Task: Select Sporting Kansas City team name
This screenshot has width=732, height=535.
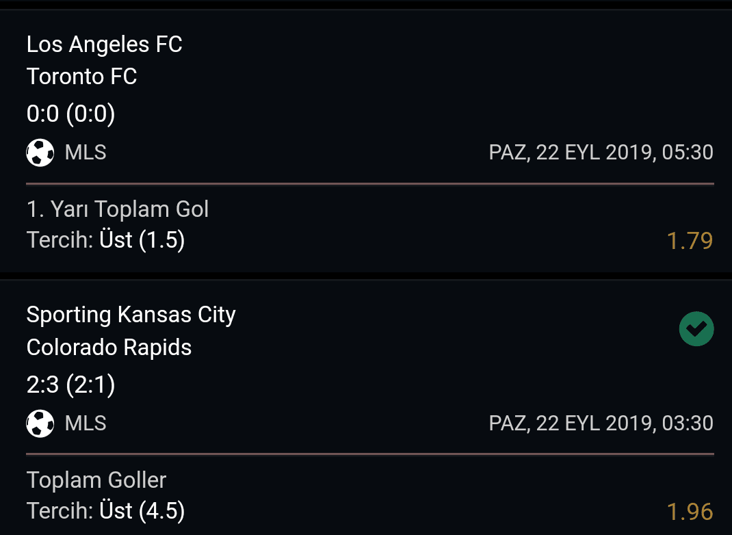Action: (x=131, y=315)
